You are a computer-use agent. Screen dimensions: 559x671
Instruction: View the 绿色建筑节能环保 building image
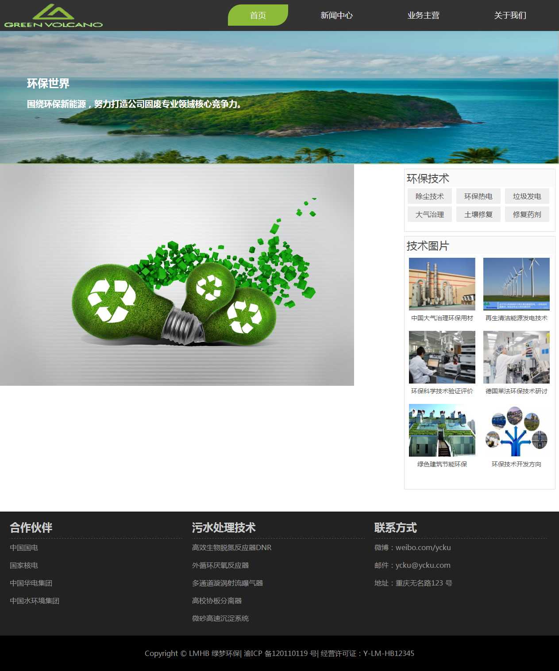point(442,430)
